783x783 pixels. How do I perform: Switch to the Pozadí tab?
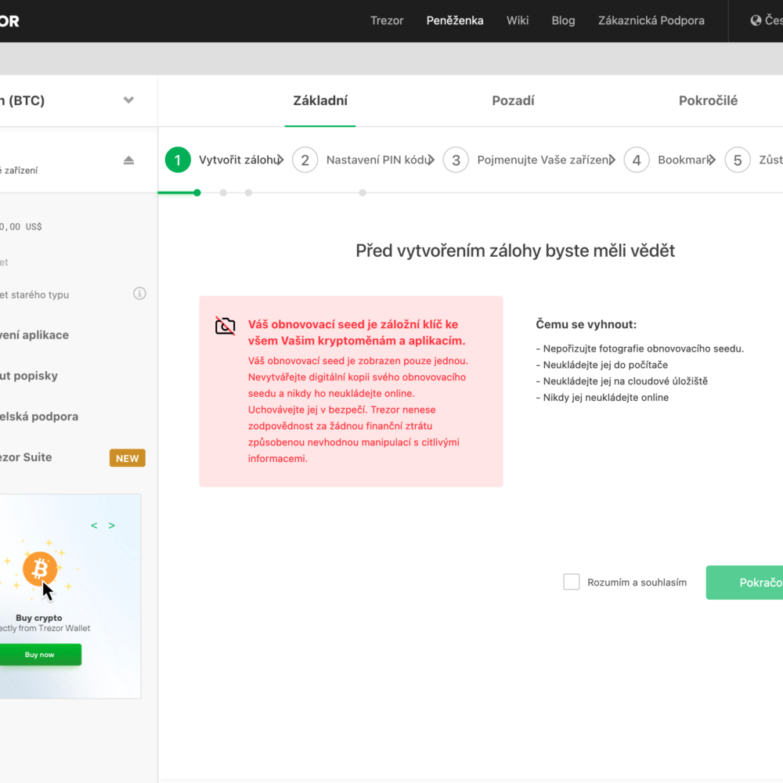(513, 100)
